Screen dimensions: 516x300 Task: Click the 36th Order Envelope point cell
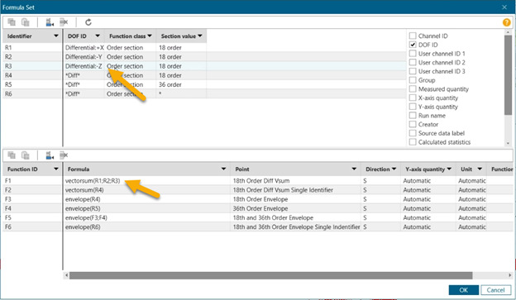click(x=296, y=208)
